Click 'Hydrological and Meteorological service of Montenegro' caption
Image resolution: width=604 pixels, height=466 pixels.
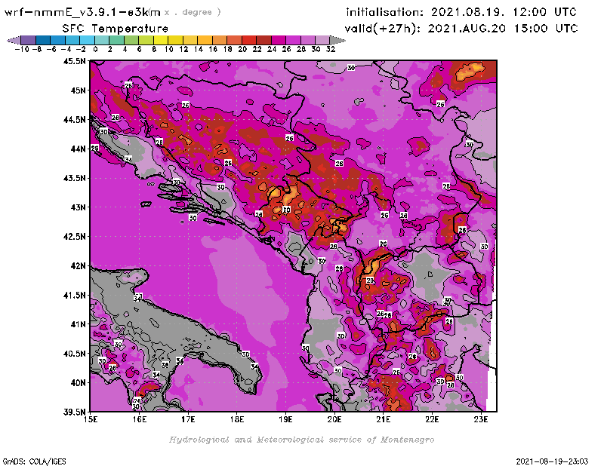[301, 440]
